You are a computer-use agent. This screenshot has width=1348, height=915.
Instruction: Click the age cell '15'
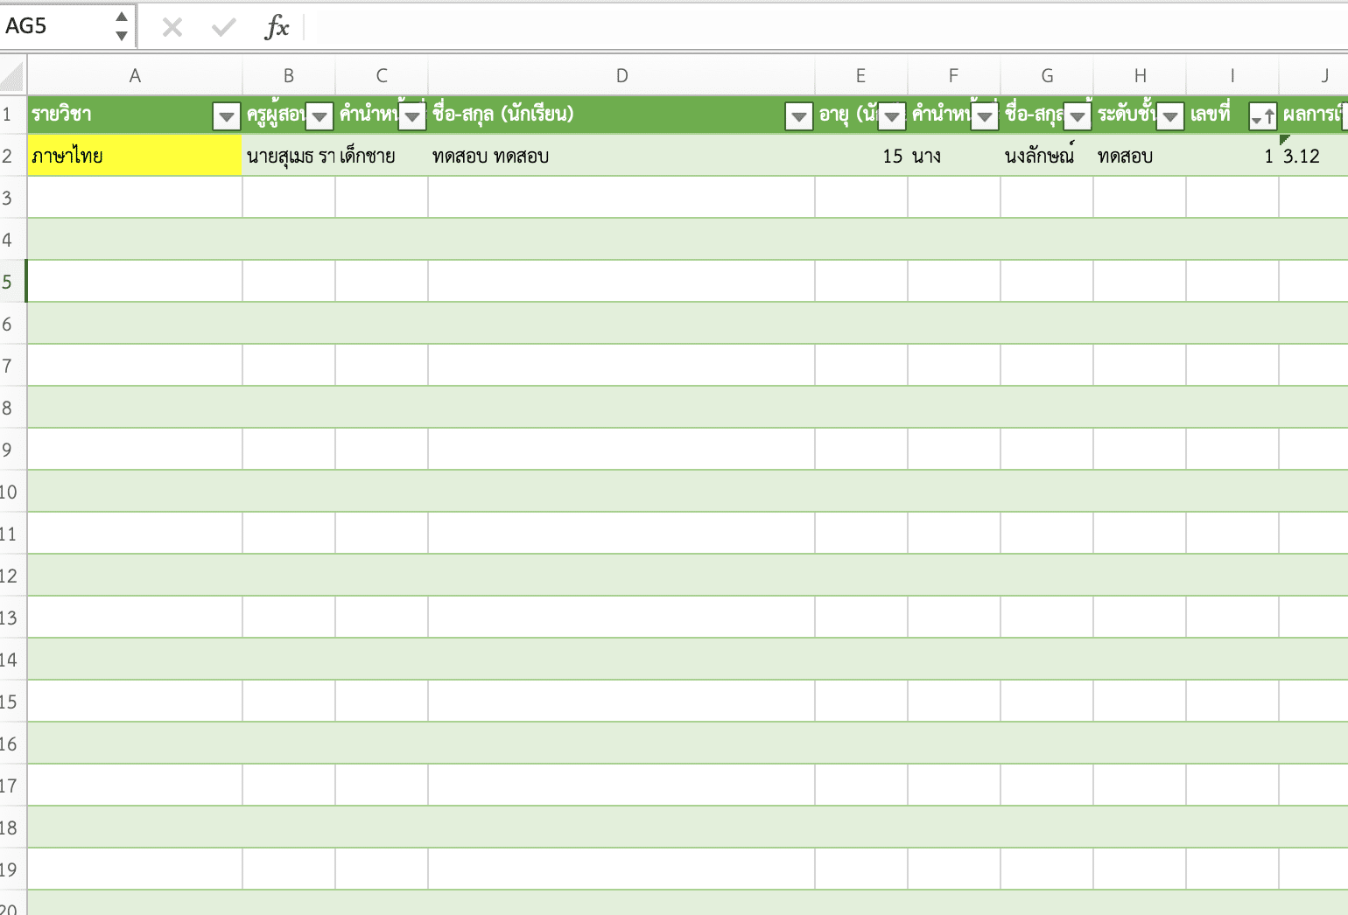coord(861,156)
